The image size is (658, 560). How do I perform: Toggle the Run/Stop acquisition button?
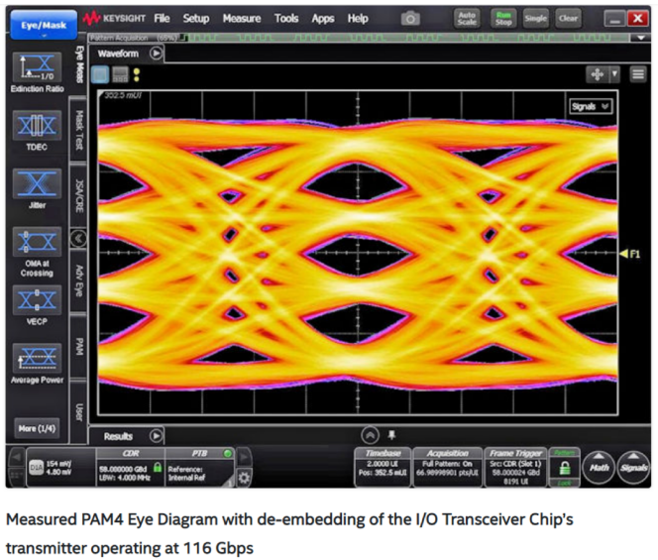(x=504, y=18)
